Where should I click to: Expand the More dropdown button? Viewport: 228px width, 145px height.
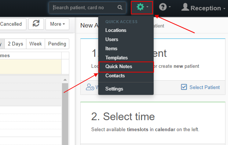[x=57, y=24]
